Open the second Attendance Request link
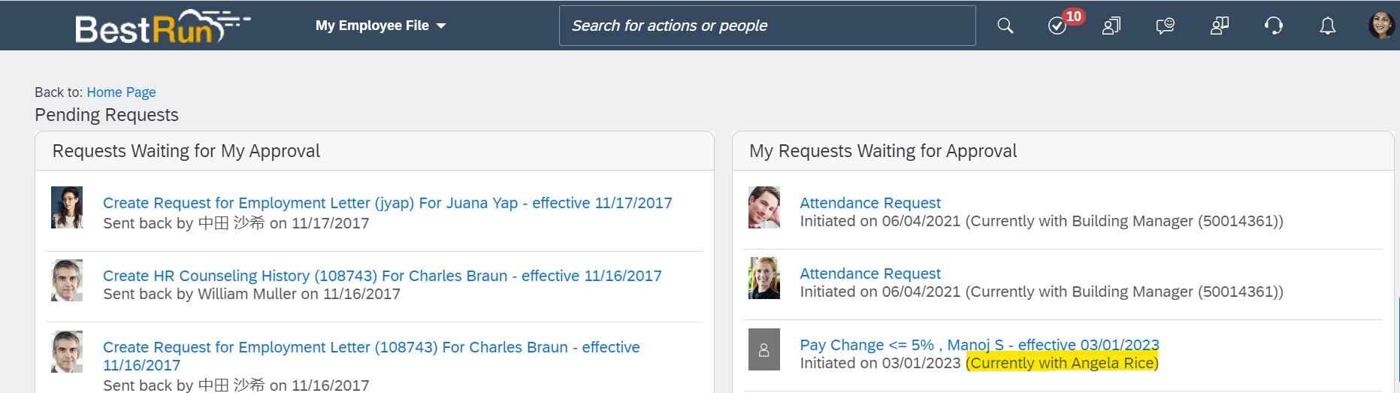The image size is (1400, 393). tap(870, 274)
